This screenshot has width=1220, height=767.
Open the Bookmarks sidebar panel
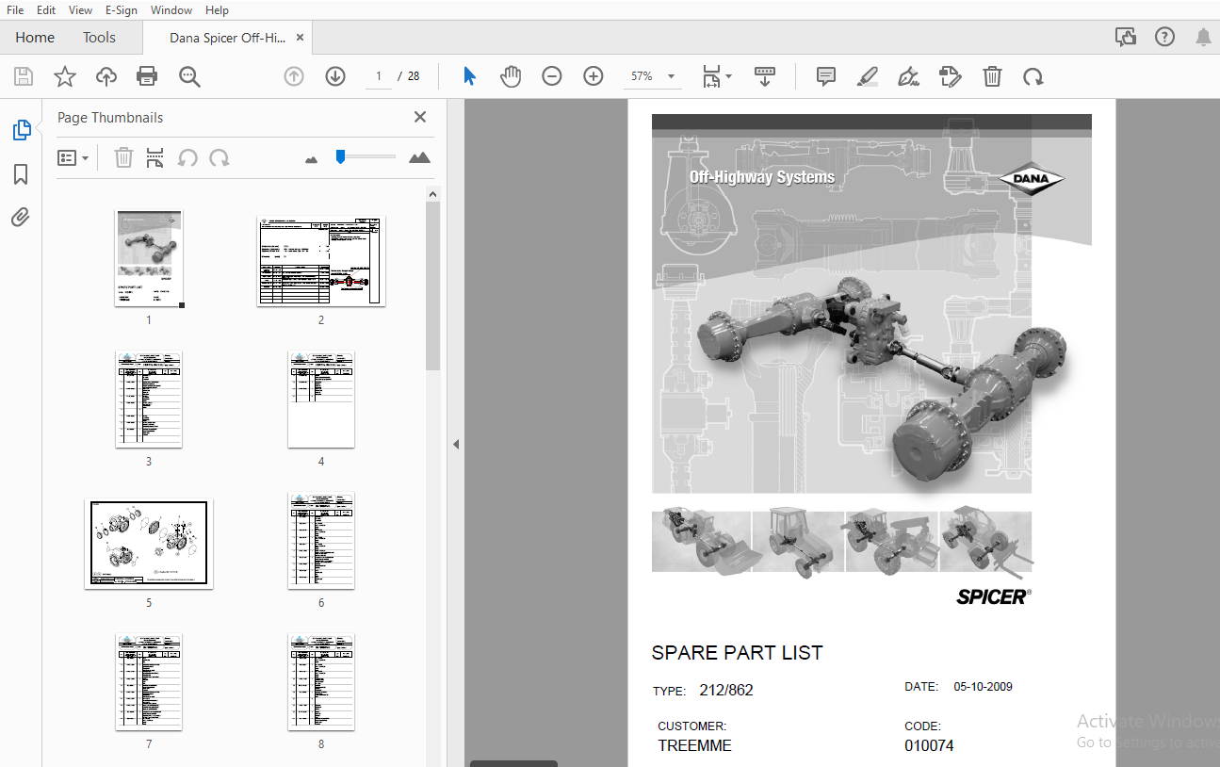21,174
